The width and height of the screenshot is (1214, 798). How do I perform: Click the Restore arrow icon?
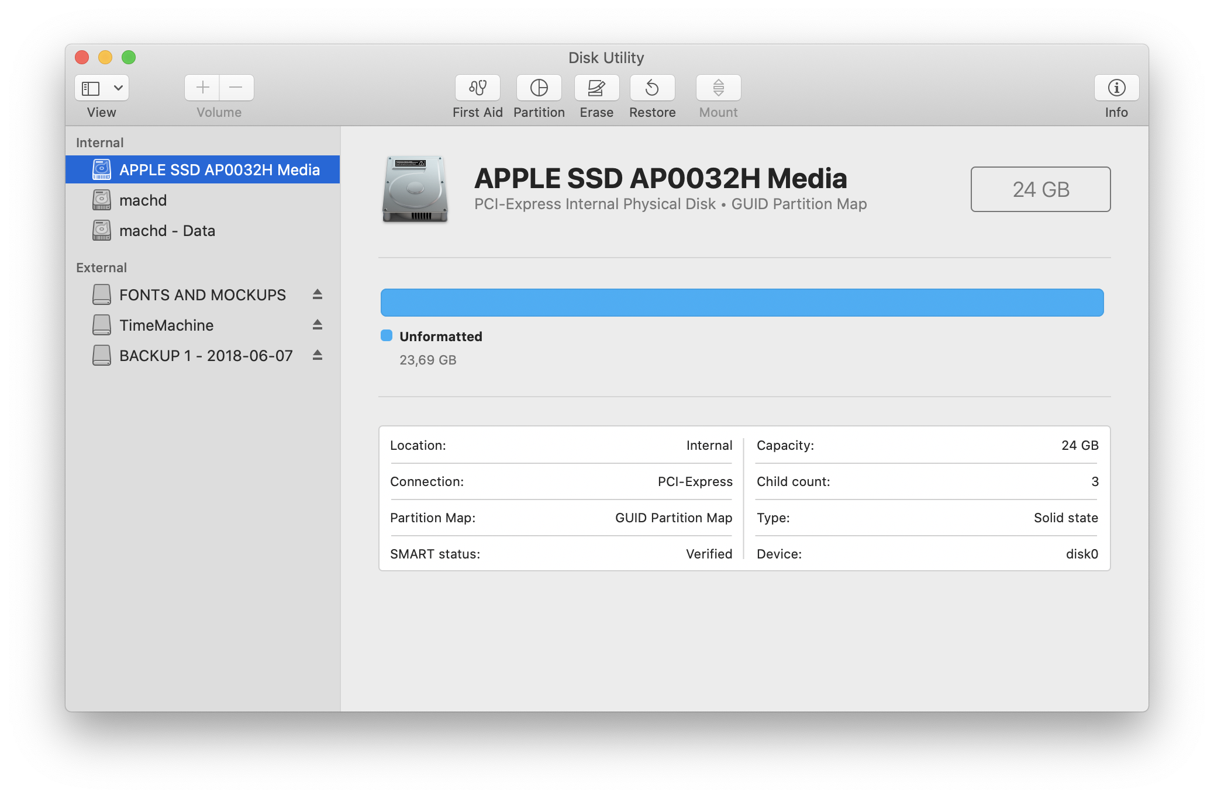652,88
